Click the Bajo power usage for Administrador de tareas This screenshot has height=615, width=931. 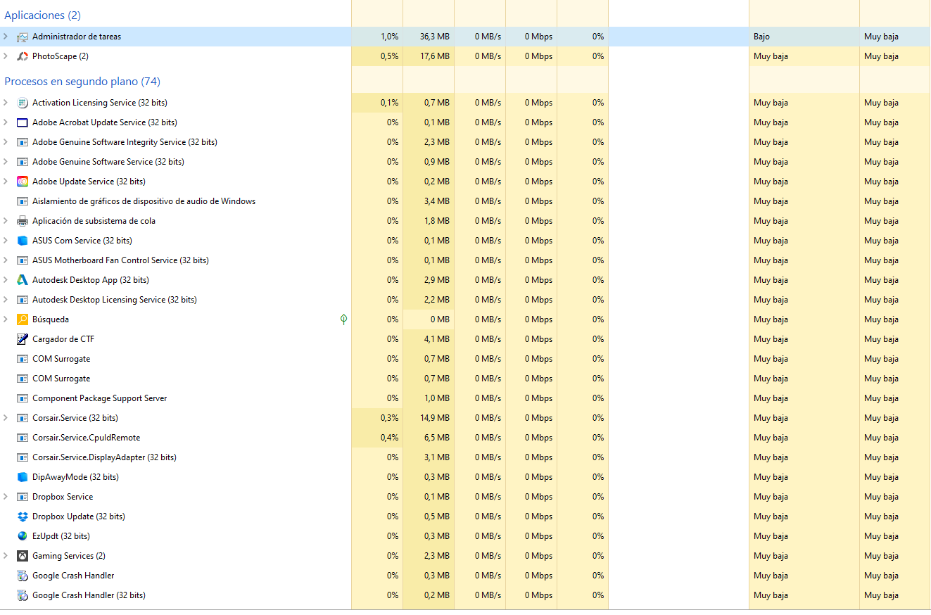tap(762, 37)
